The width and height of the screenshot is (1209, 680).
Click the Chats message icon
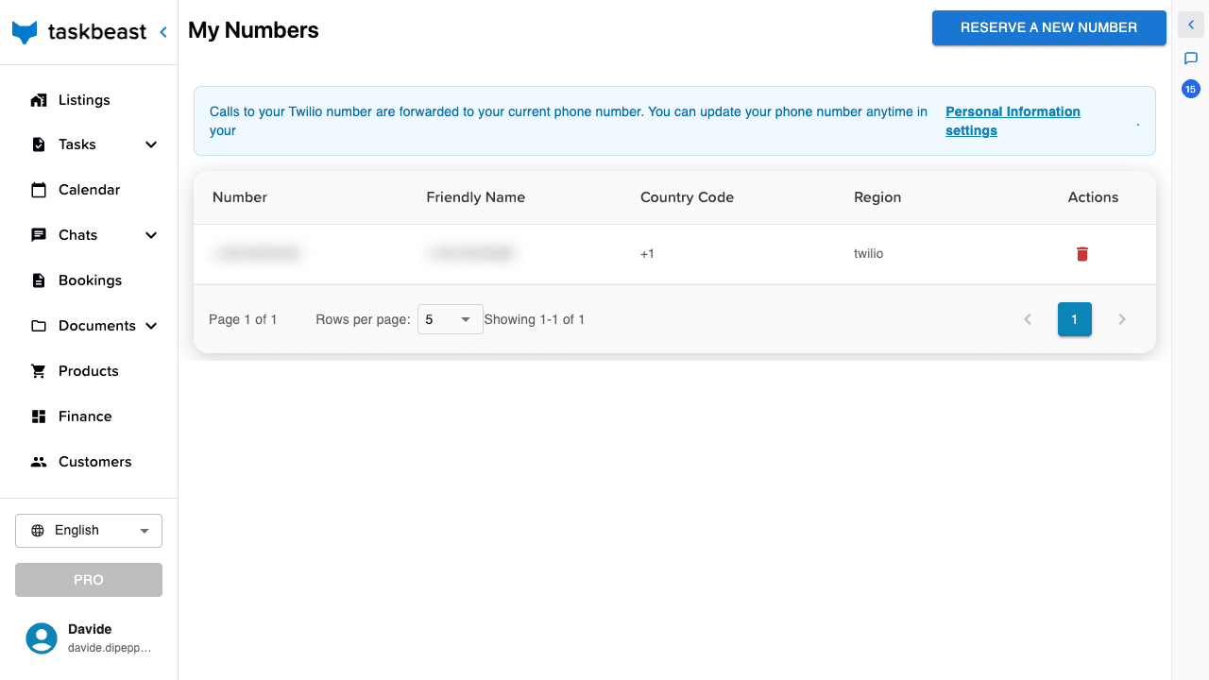(39, 235)
